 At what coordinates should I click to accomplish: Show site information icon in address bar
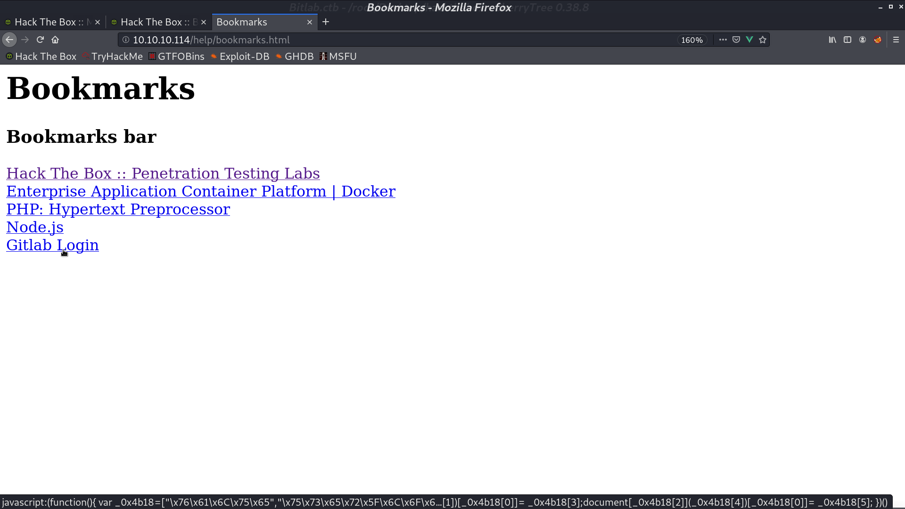[126, 40]
